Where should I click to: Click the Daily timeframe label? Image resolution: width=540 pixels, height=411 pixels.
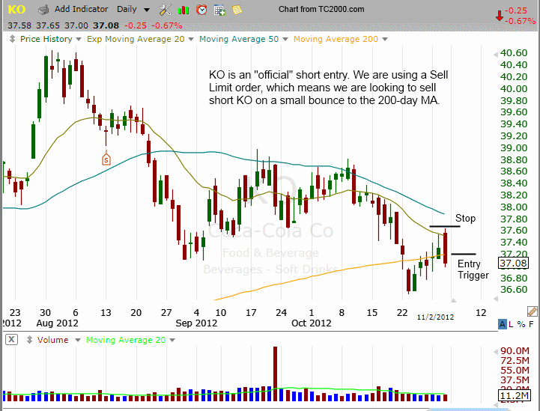[x=127, y=9]
